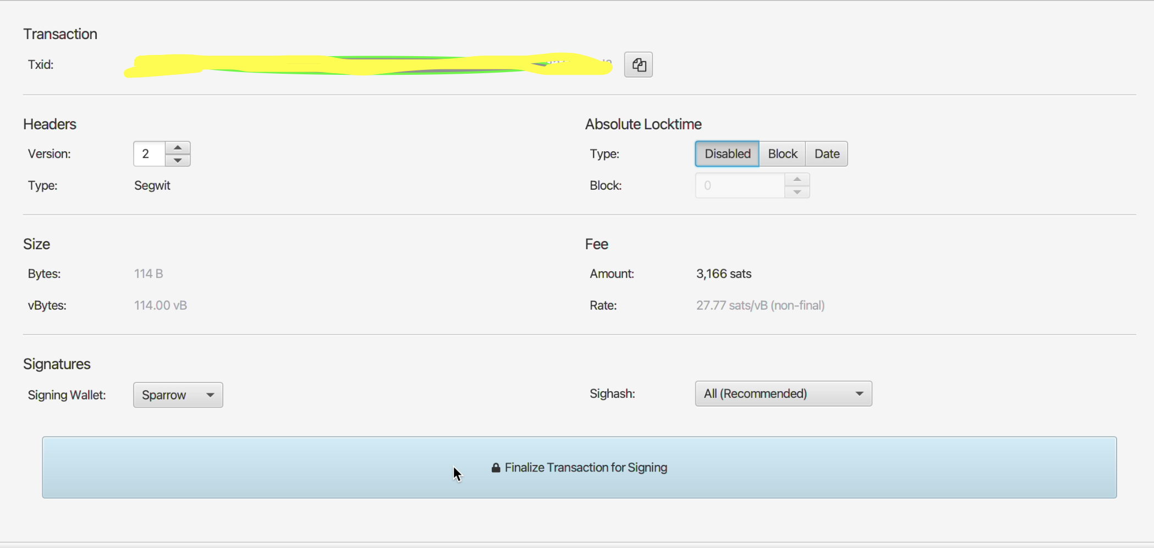Click "Sparrow" in the wallet selector
Viewport: 1154px width, 548px height.
164,394
